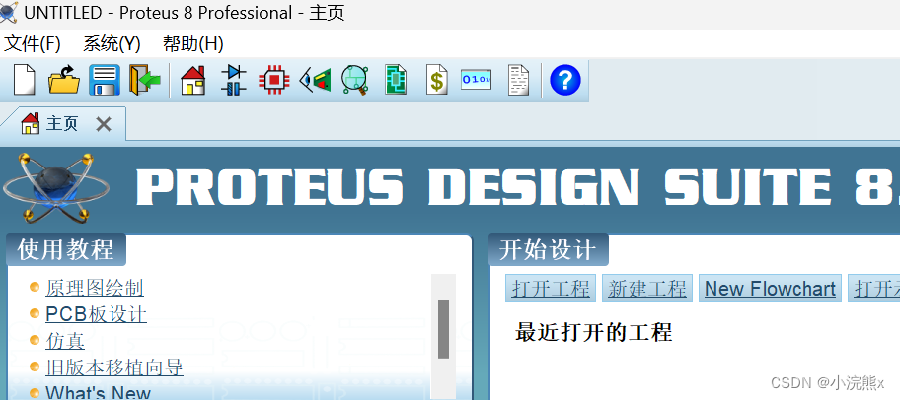The height and width of the screenshot is (400, 900).
Task: Open the 原理图绘制 tutorial link
Action: [x=95, y=289]
